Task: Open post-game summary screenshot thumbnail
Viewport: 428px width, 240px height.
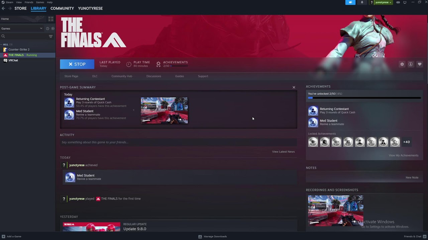Action: coord(164,110)
